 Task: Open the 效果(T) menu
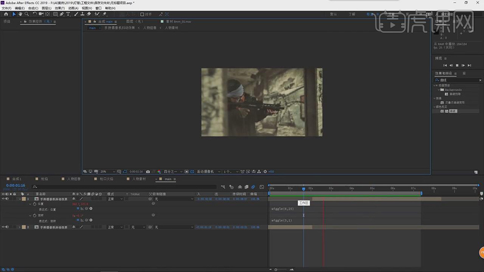60,8
